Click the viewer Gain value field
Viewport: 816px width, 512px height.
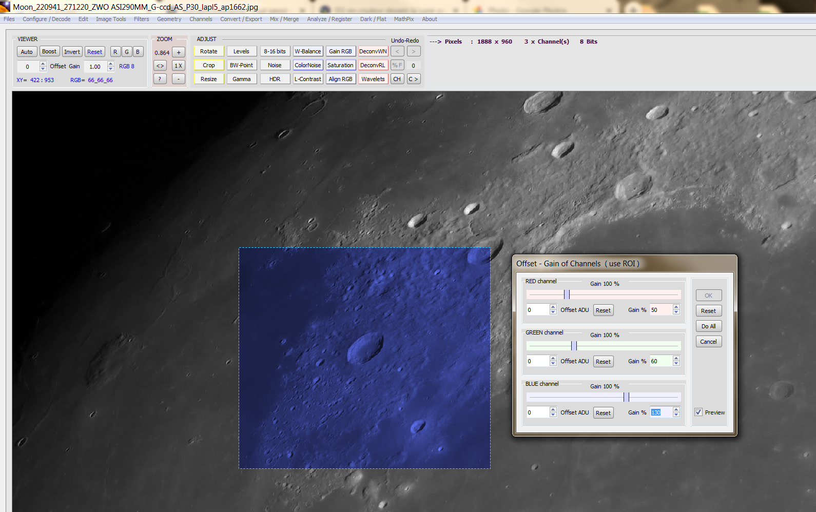95,67
